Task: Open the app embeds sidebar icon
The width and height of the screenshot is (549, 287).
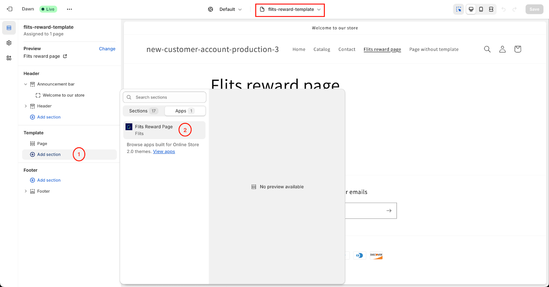Action: coord(9,58)
